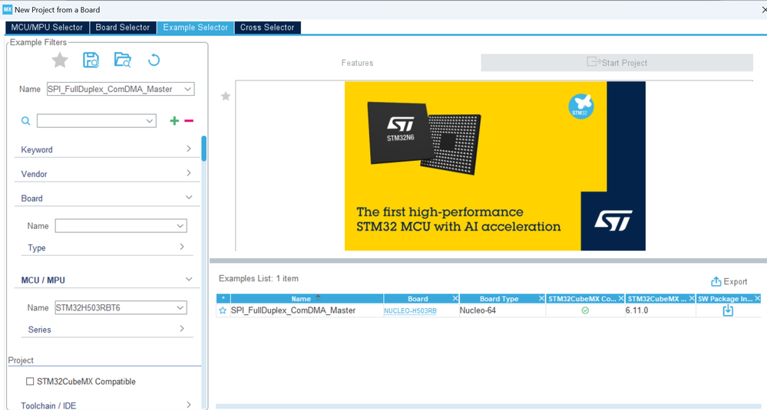Open the search field dropdown arrow
Screen dimensions: 767x410
point(150,121)
